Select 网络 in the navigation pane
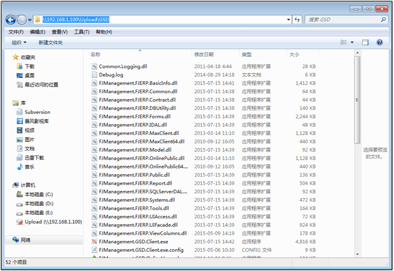This screenshot has width=394, height=271. click(26, 240)
